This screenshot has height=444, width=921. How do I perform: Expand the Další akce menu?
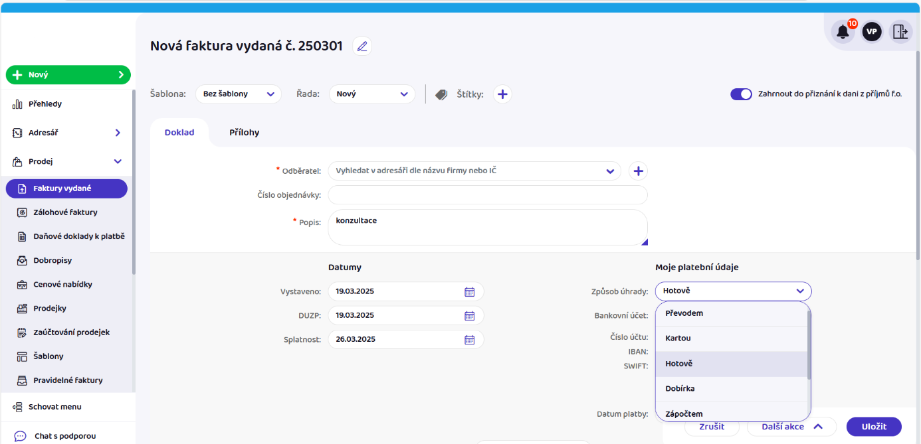tap(791, 427)
